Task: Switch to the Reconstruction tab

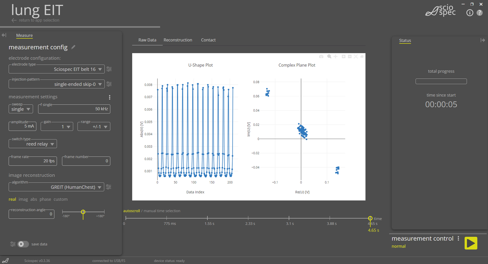Action: (x=178, y=40)
